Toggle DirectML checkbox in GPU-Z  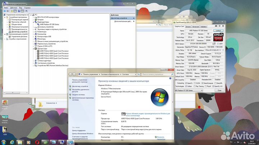pos(215,83)
